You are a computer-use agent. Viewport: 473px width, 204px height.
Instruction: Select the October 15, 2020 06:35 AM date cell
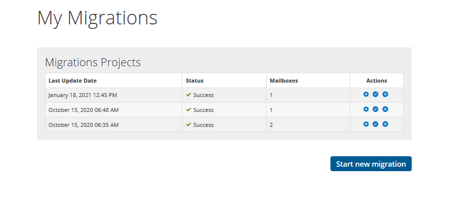pyautogui.click(x=114, y=125)
